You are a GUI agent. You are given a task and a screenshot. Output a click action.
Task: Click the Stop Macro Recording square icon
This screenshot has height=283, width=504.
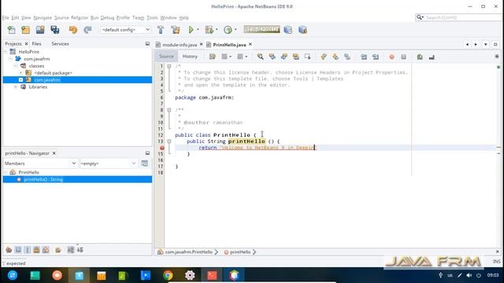[x=403, y=57]
